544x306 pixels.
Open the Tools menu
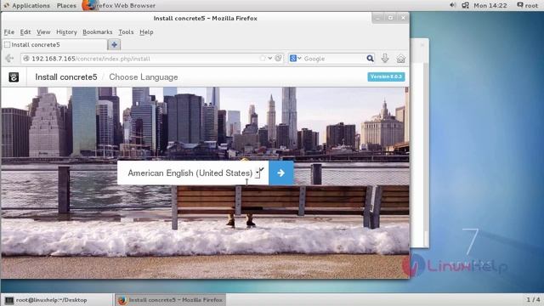[x=126, y=32]
